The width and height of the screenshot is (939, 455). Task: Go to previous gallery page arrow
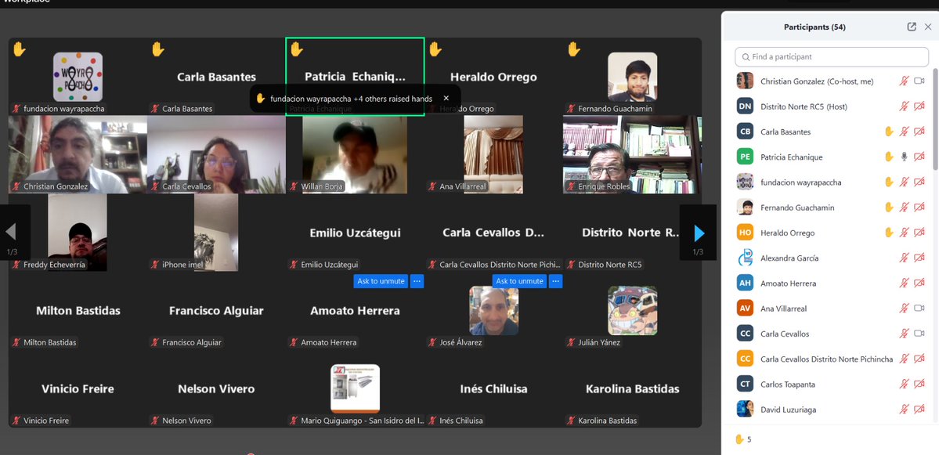coord(12,233)
